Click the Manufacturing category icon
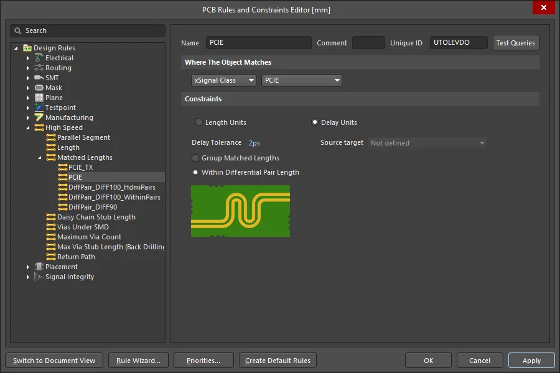The width and height of the screenshot is (560, 373). (39, 117)
